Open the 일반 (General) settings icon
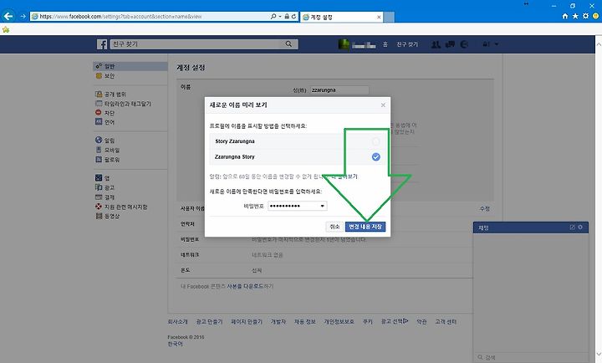This screenshot has width=602, height=363. click(x=99, y=66)
